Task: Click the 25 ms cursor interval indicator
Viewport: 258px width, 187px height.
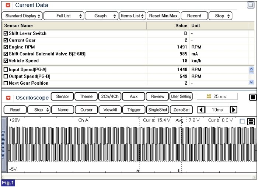Action: point(217,96)
